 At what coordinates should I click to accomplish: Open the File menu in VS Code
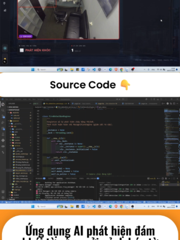click(x=7, y=99)
